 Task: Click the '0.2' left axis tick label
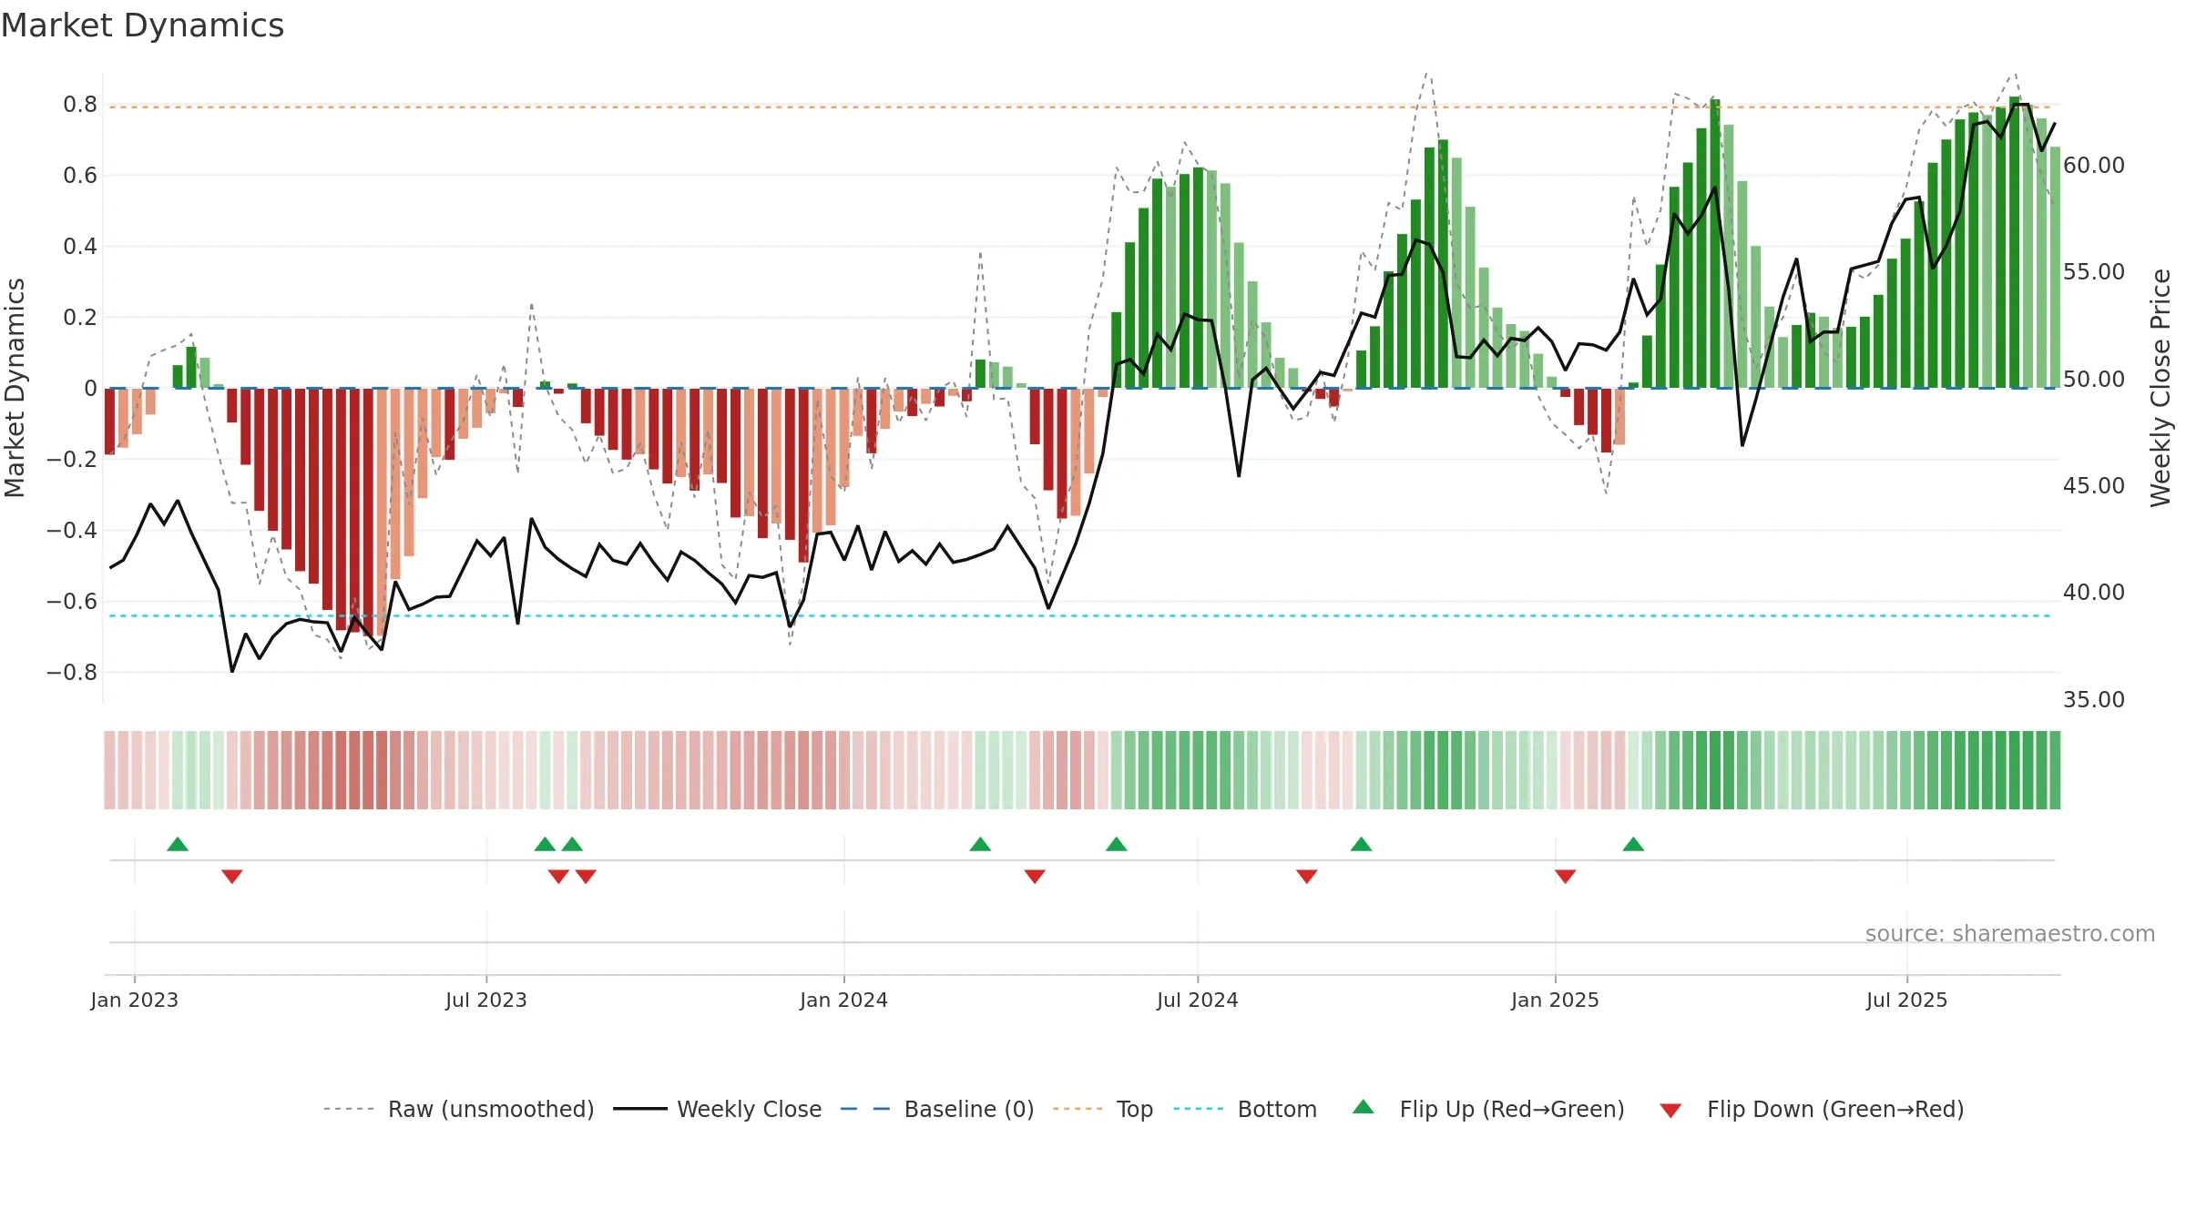click(x=80, y=318)
